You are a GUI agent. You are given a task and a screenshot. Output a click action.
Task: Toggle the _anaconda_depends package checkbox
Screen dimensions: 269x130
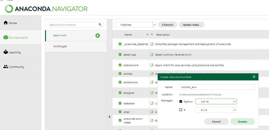(120, 44)
